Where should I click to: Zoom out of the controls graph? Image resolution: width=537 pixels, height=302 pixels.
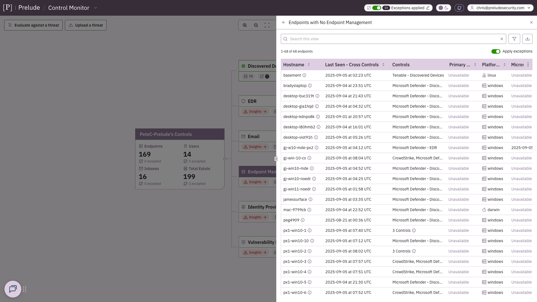click(x=256, y=25)
